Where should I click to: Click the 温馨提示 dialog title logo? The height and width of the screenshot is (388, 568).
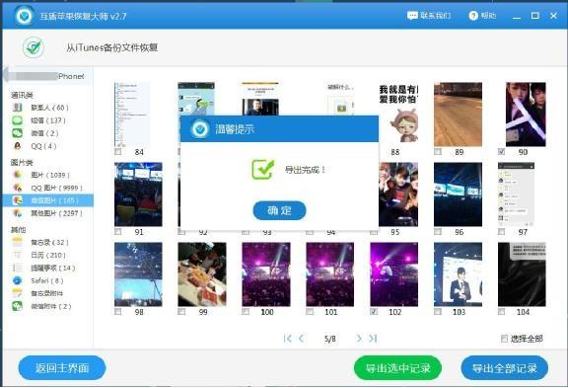(199, 129)
